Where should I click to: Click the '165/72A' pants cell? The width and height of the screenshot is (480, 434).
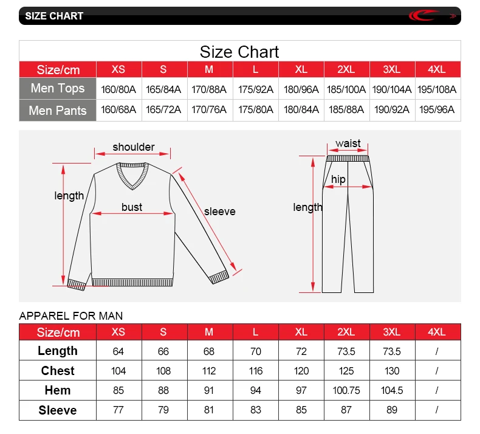pyautogui.click(x=163, y=109)
